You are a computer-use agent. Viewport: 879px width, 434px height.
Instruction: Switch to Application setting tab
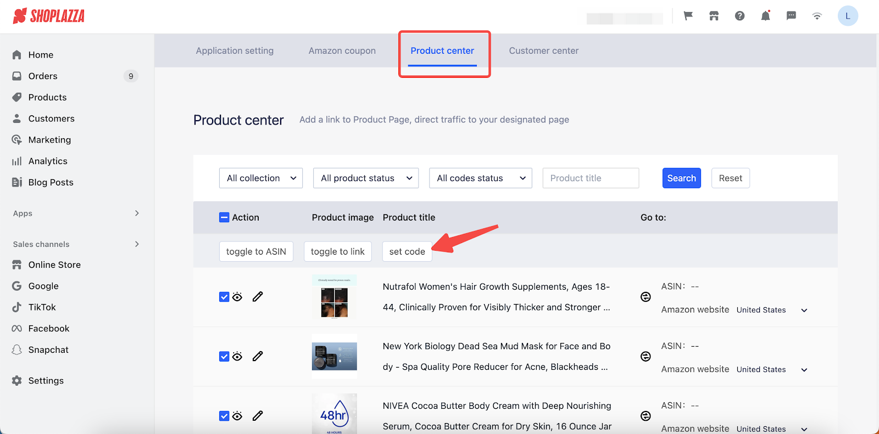click(x=235, y=50)
